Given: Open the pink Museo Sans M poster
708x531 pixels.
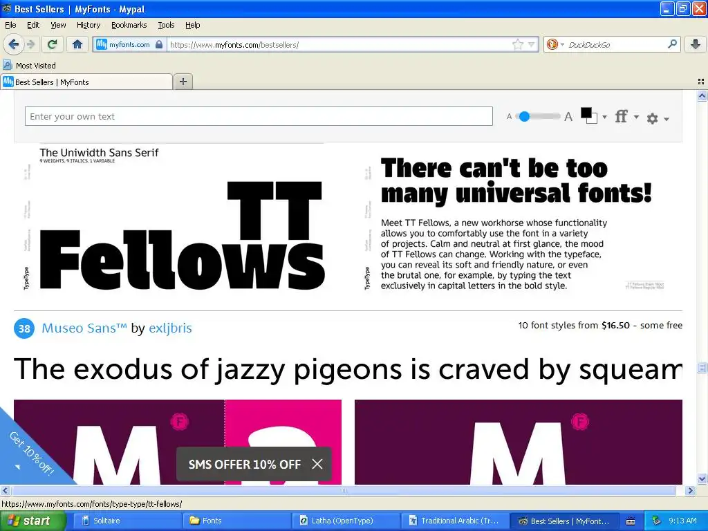Looking at the screenshot, I should 178,442.
